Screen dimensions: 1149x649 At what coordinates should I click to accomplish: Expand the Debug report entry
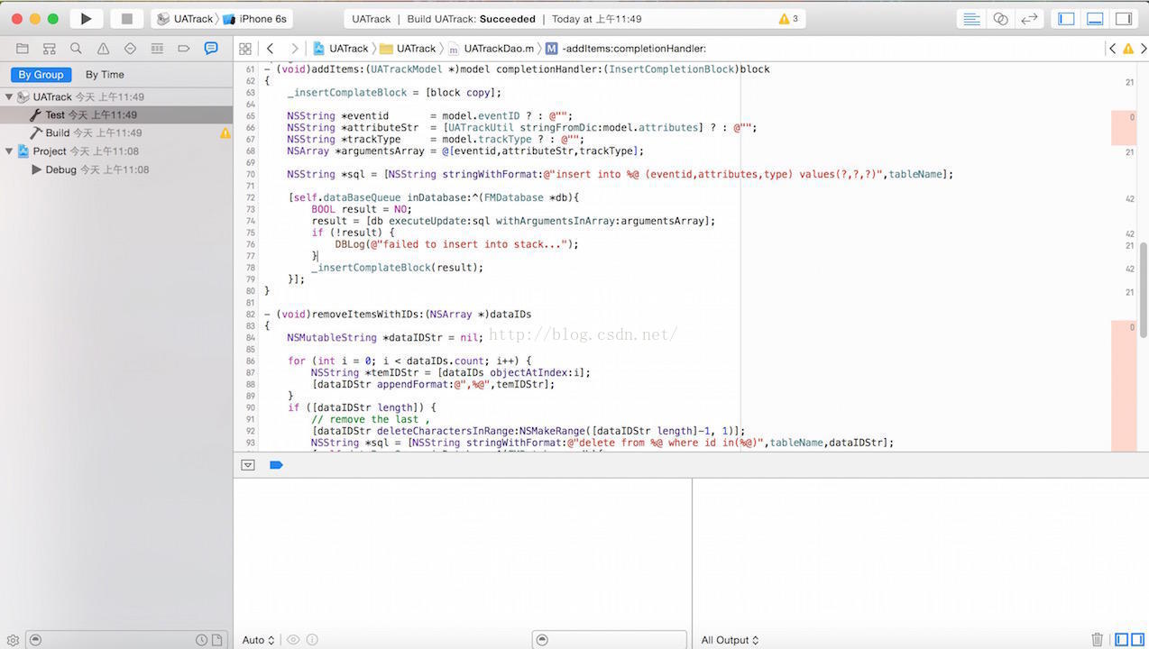pyautogui.click(x=36, y=169)
